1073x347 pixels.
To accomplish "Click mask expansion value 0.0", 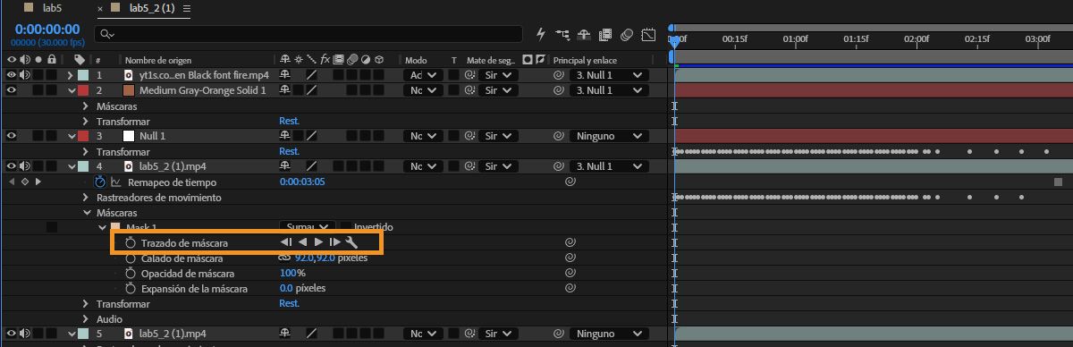I will (286, 288).
